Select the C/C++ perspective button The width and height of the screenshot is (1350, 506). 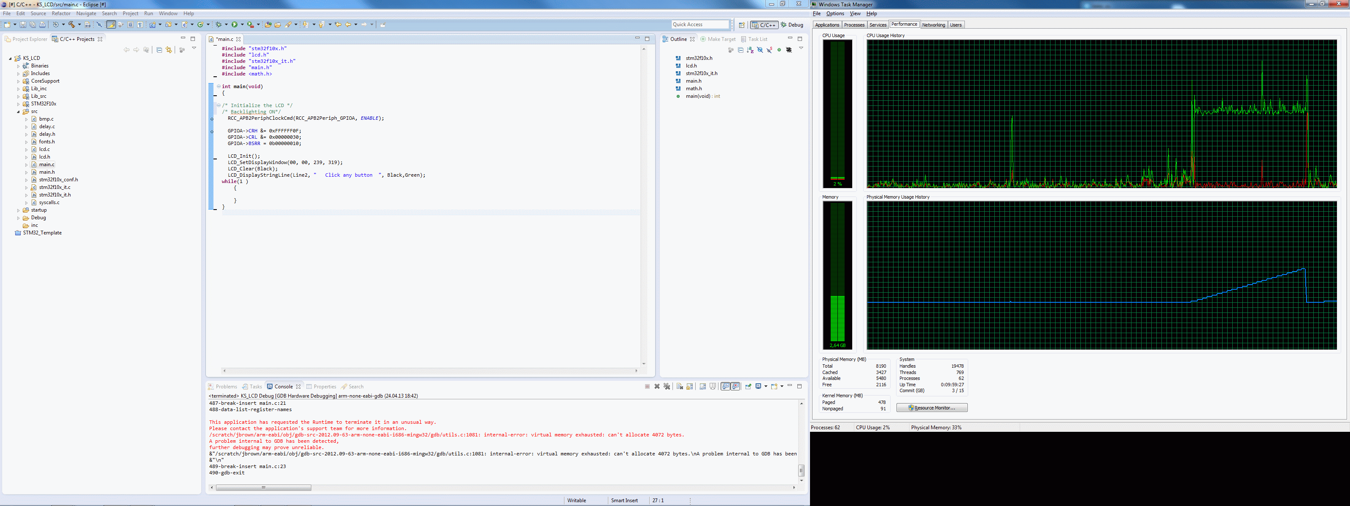[x=764, y=24]
